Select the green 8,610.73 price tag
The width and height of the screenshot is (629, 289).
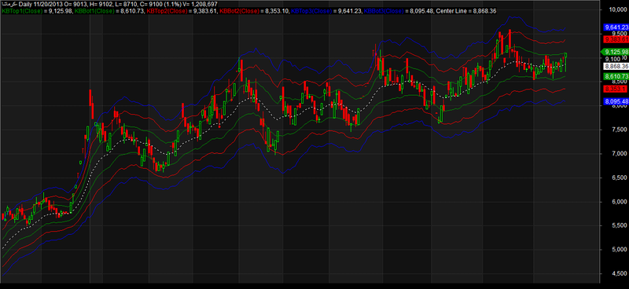[616, 76]
